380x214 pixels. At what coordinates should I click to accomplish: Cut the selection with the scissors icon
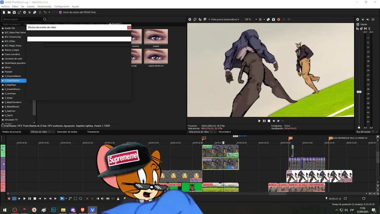pyautogui.click(x=30, y=12)
